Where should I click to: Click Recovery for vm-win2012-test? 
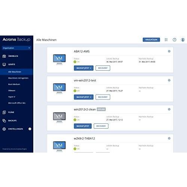click(x=103, y=97)
